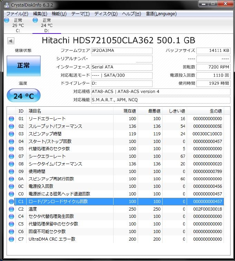Click raw value 00000000005E
The width and height of the screenshot is (235, 261).
coord(207,126)
